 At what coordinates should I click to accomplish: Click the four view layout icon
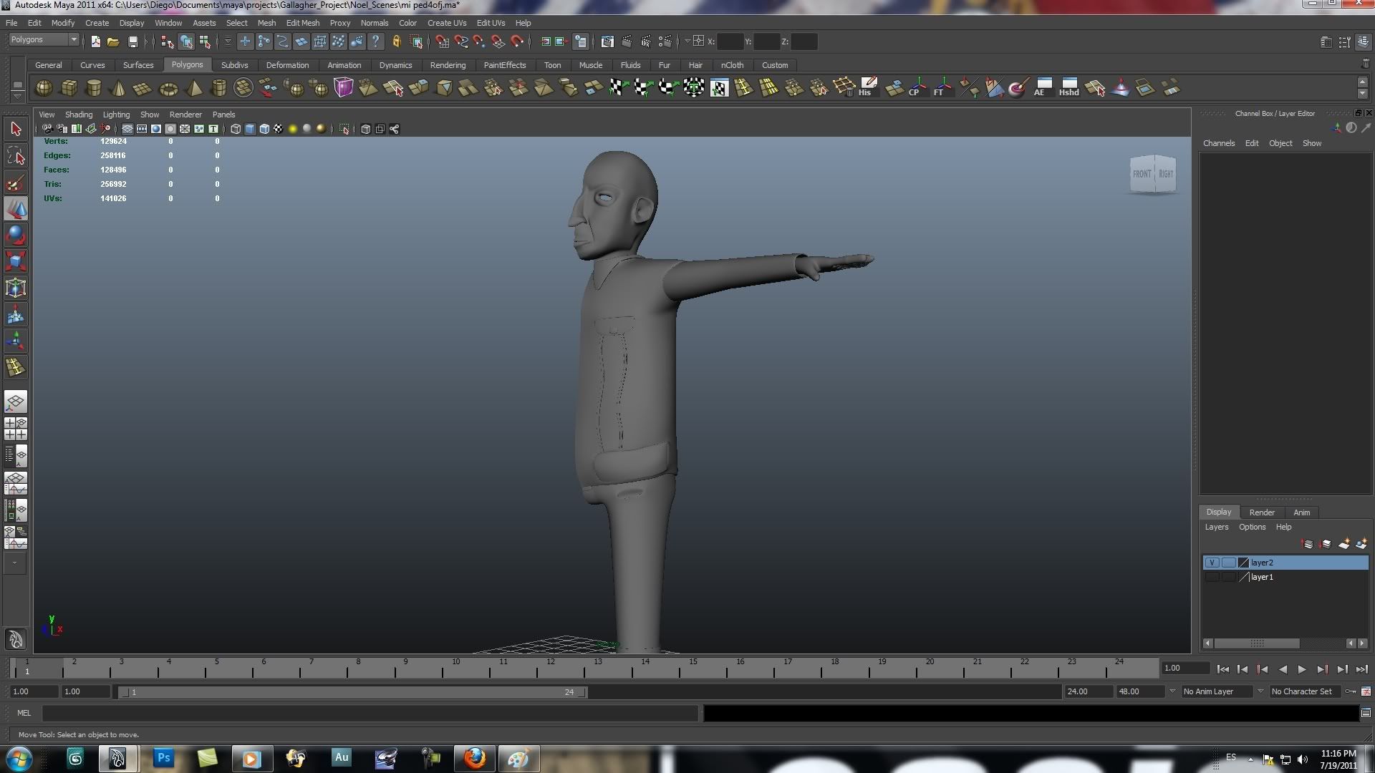point(16,428)
